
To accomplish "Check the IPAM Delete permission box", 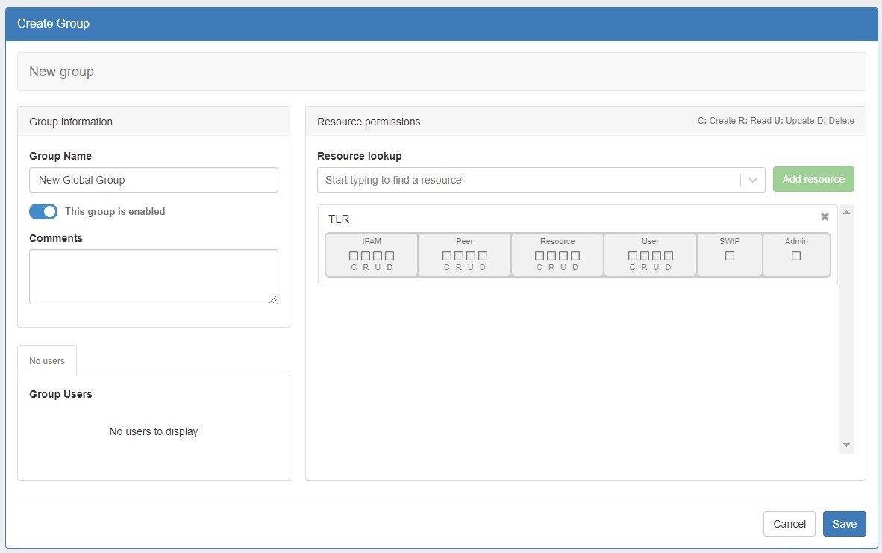I will (x=390, y=256).
